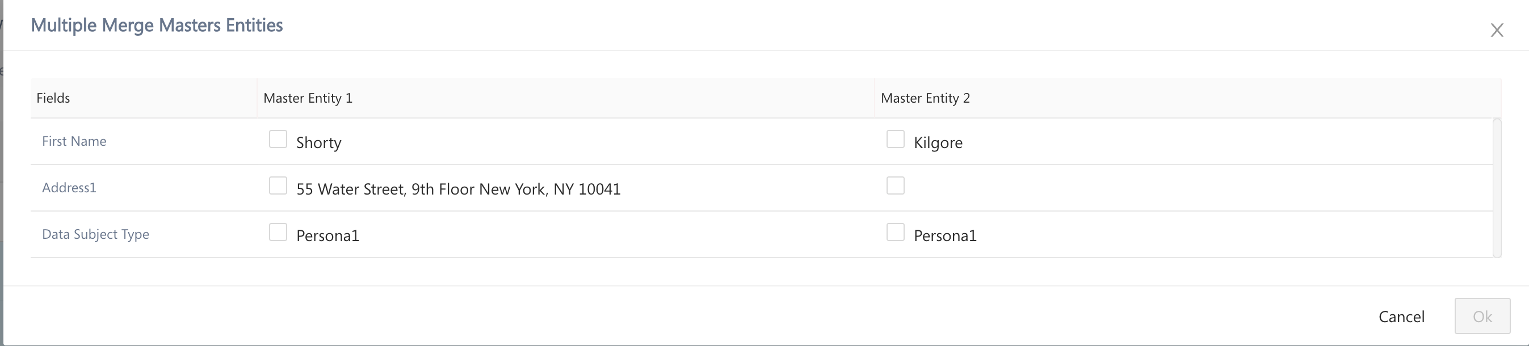The height and width of the screenshot is (346, 1529).
Task: Select the Data Subject Type field label
Action: coord(95,234)
